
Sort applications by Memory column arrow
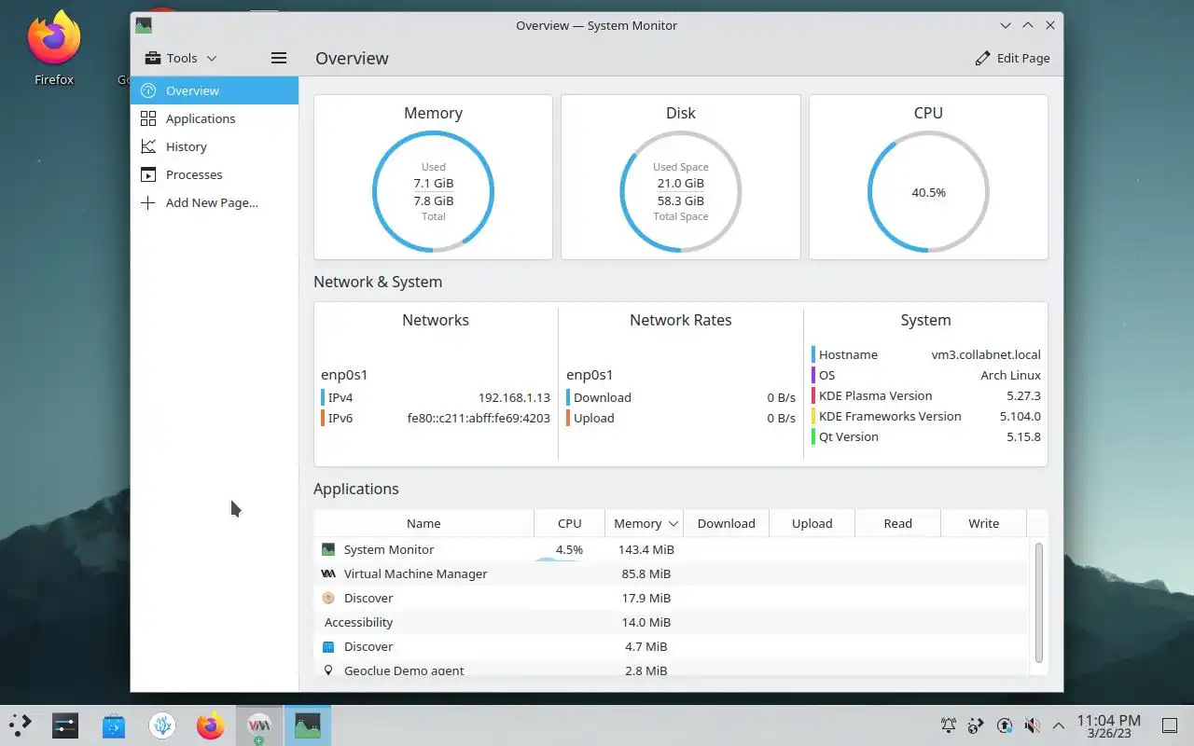(x=673, y=524)
